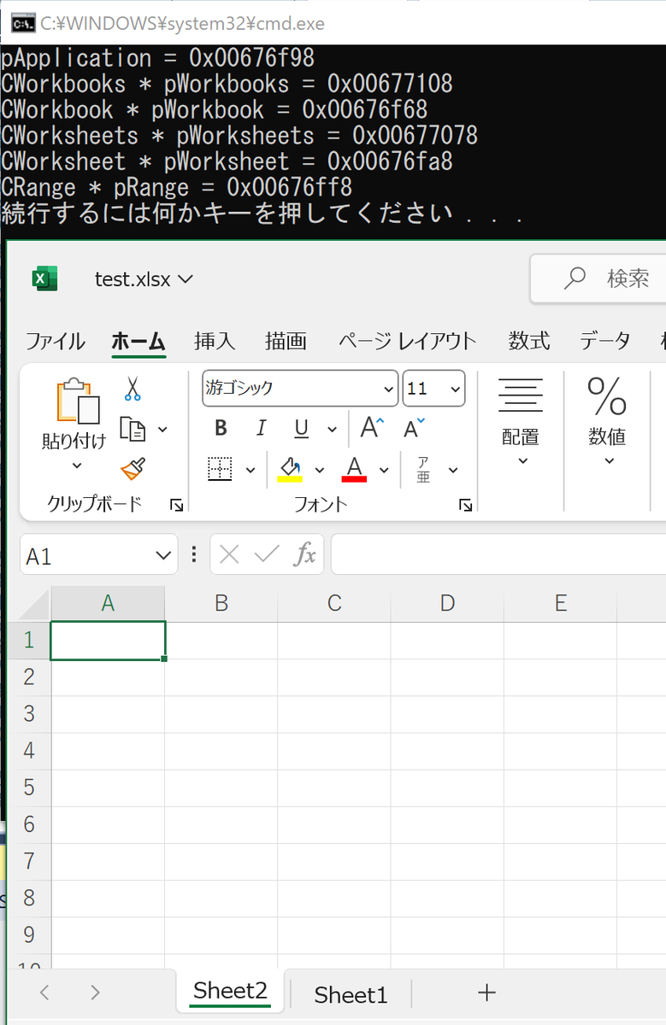
Task: Click pRange line in cmd window
Action: pyautogui.click(x=177, y=186)
